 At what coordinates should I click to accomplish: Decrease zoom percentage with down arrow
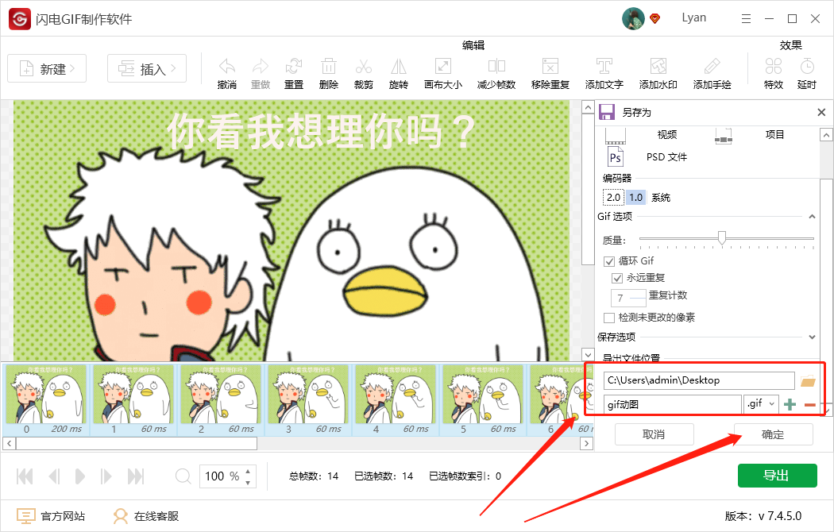click(x=248, y=483)
